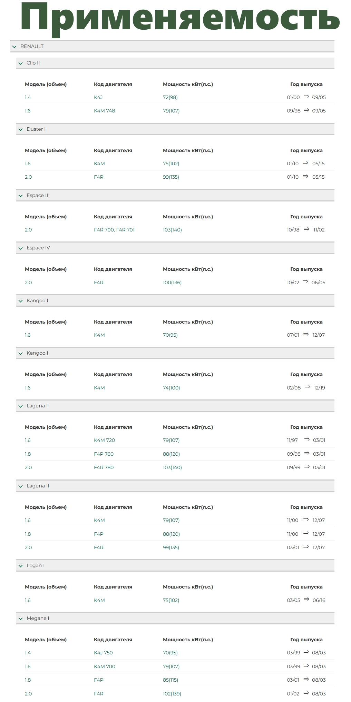Click the 103(140) power value under Laguna I
The image size is (351, 702).
172,467
